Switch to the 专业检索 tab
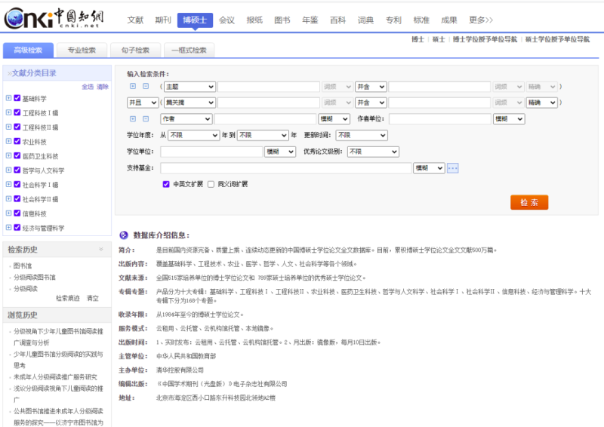 point(82,51)
